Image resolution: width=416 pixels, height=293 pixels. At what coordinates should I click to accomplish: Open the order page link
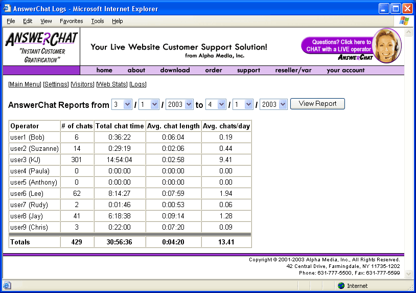tap(214, 70)
